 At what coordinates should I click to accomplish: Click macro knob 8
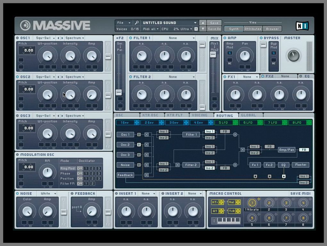[x=303, y=218]
